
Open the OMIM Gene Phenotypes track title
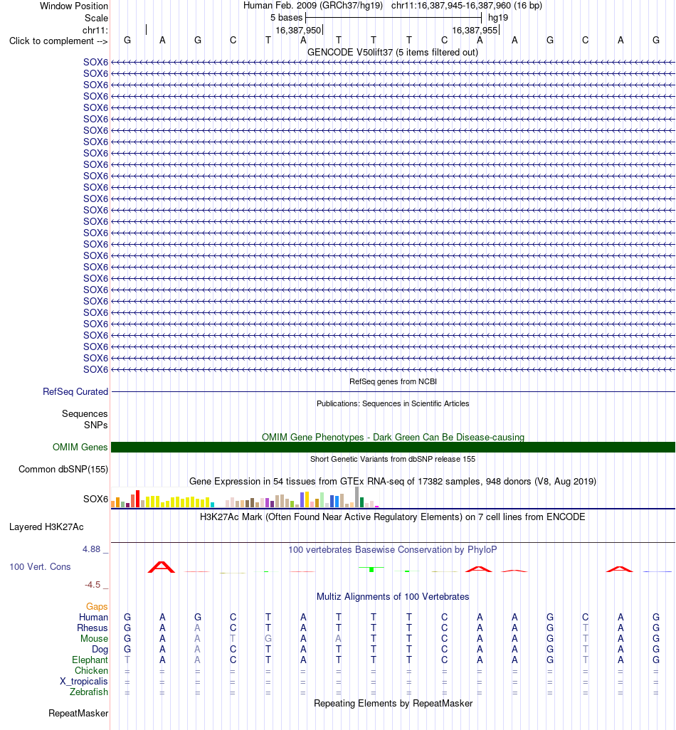pyautogui.click(x=393, y=437)
